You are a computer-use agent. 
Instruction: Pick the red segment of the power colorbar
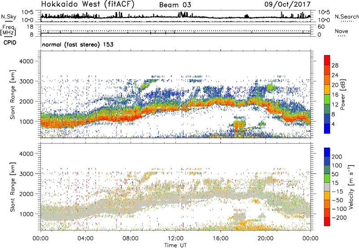[327, 60]
